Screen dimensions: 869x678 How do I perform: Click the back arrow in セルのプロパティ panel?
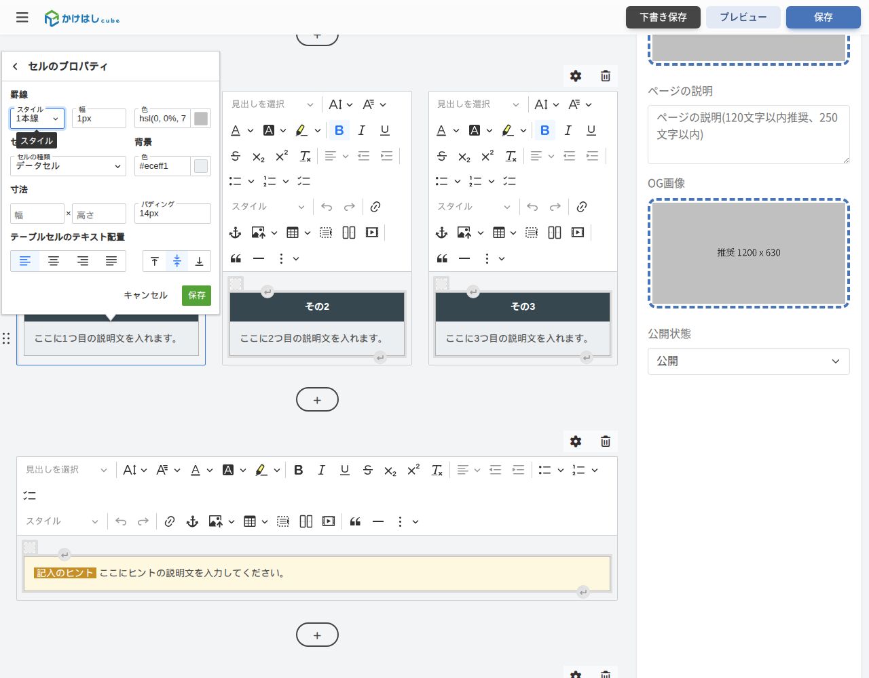point(15,66)
